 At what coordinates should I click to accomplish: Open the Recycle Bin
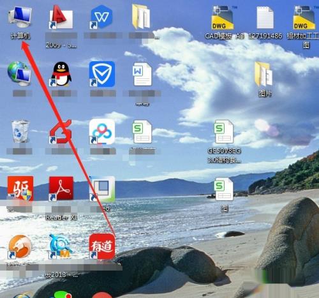pos(20,131)
